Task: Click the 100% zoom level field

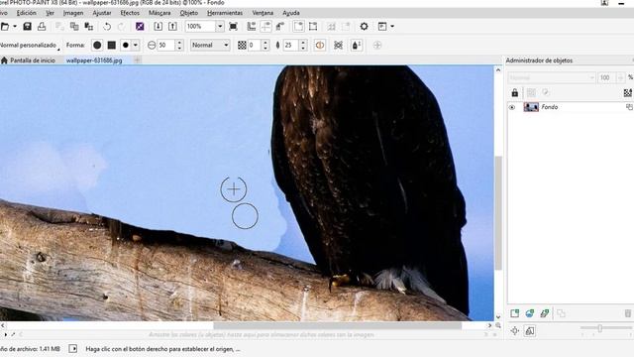Action: [x=200, y=27]
